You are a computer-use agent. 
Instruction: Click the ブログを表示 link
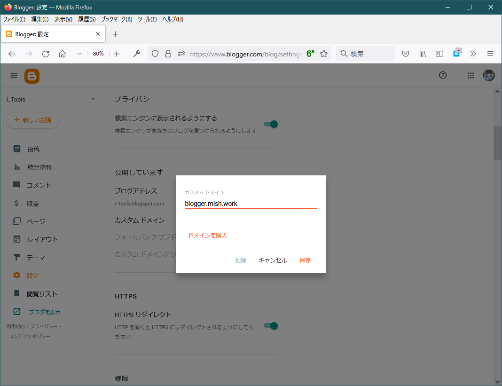[x=45, y=312]
